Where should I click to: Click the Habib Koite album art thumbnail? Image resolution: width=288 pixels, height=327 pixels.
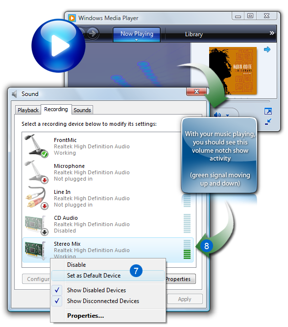pyautogui.click(x=233, y=70)
